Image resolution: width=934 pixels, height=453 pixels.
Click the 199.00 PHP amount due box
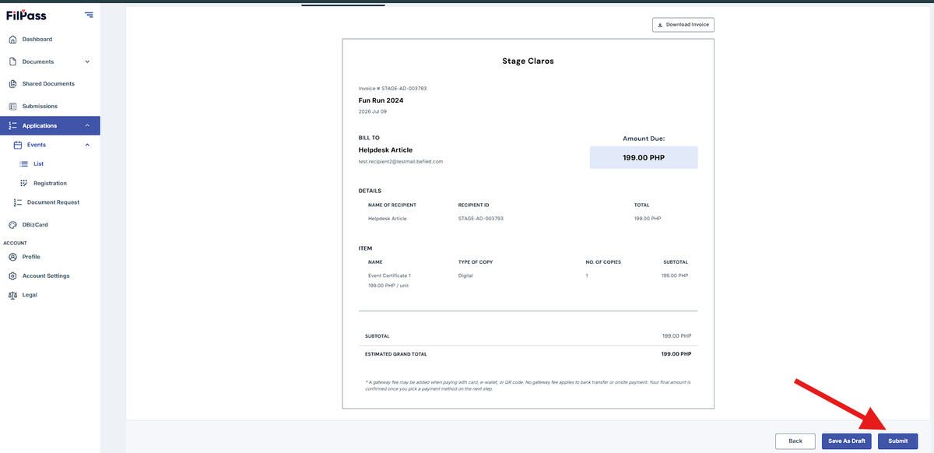[644, 157]
